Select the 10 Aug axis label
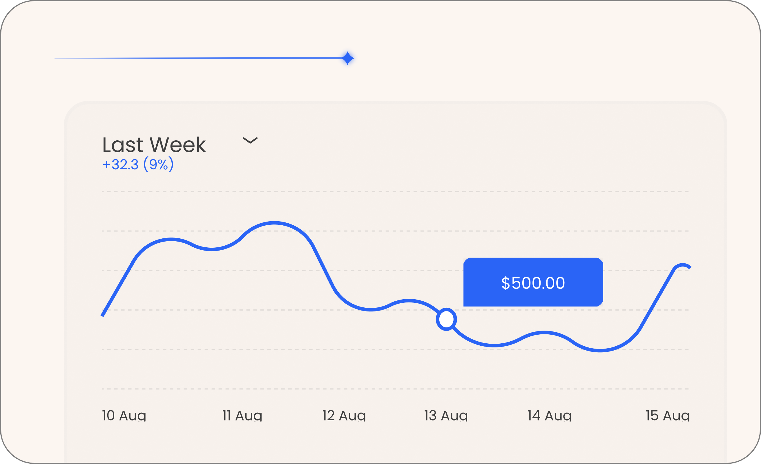761x464 pixels. [124, 416]
